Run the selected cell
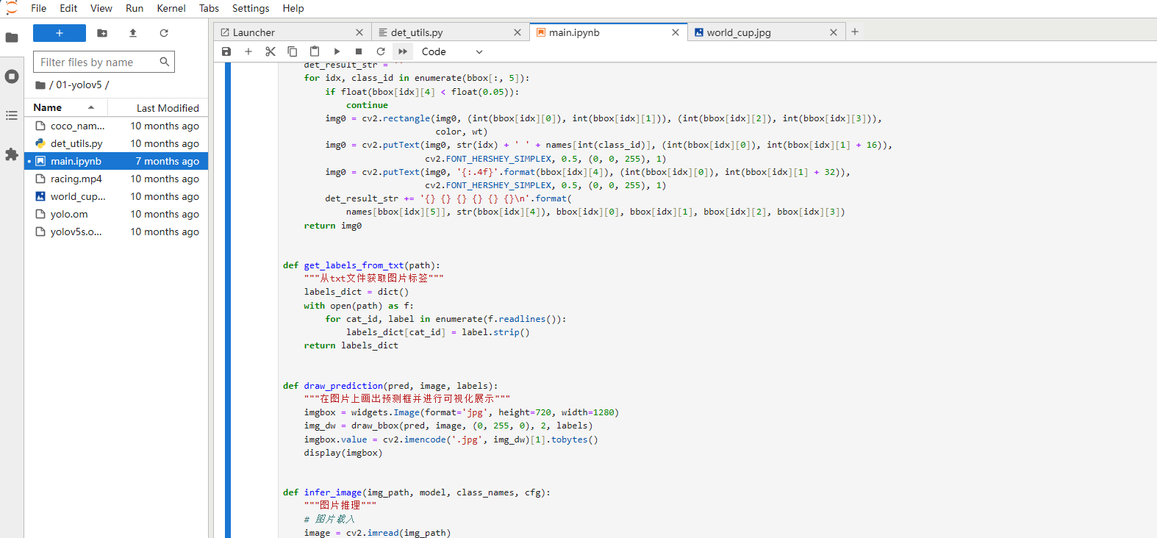Screen dimensions: 1157x538 click(x=337, y=51)
